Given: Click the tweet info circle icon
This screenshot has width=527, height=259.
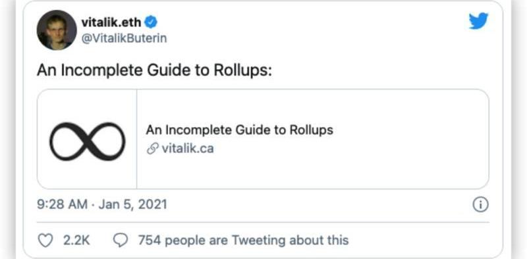Looking at the screenshot, I should pyautogui.click(x=480, y=205).
